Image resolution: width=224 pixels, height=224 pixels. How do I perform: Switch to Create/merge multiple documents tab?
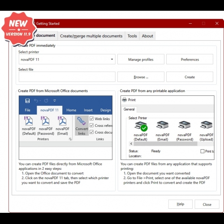pos(91,36)
